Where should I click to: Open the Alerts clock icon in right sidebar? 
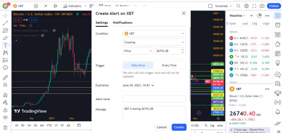(x=277, y=25)
